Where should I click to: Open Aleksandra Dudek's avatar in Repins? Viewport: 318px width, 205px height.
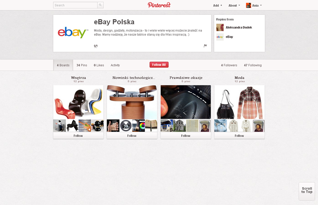[220, 27]
